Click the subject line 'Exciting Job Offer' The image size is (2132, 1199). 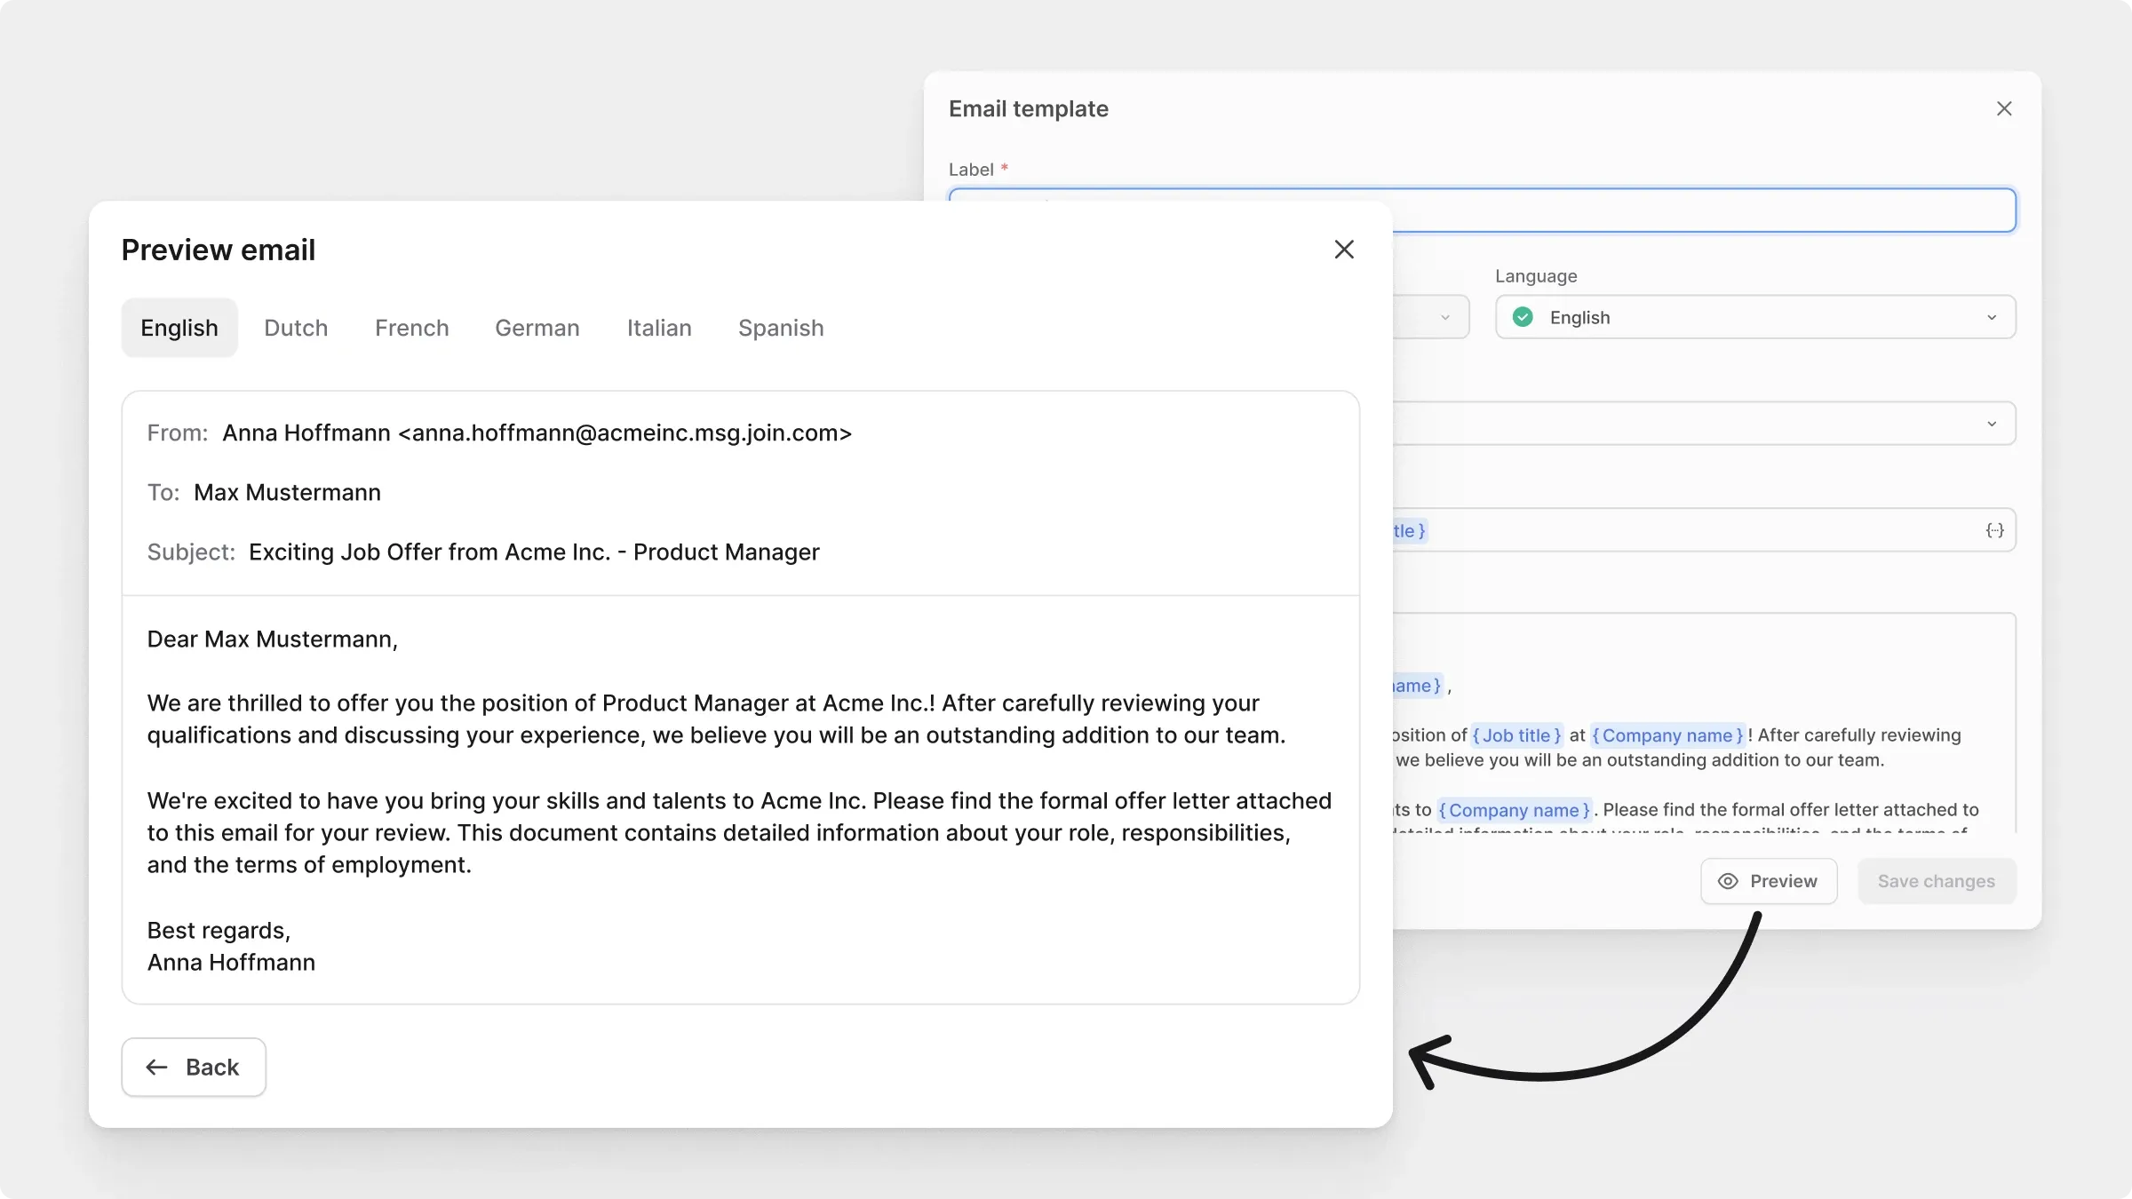pyautogui.click(x=534, y=552)
